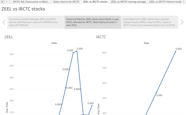Click the IRCTC chart title
This screenshot has height=115, width=186.
click(x=101, y=37)
